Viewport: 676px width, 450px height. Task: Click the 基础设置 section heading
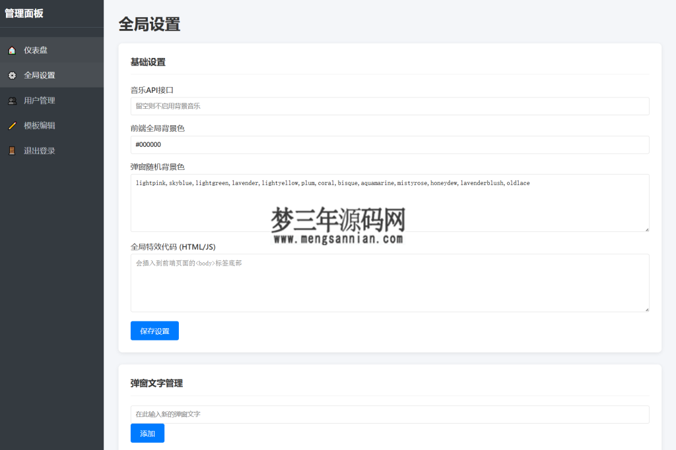[x=149, y=62]
